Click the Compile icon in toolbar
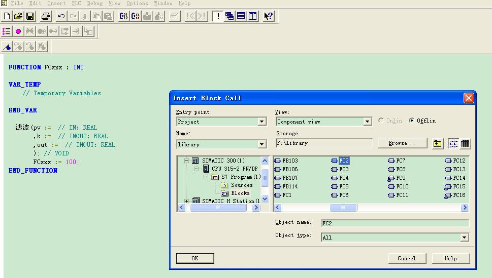Image resolution: width=492 pixels, height=278 pixels. [x=123, y=16]
